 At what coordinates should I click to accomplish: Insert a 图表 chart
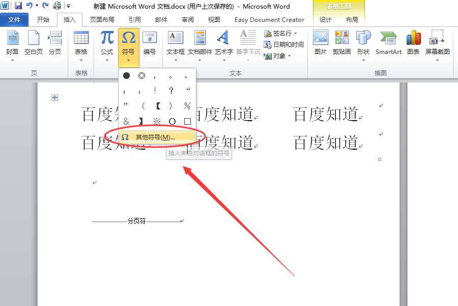(x=413, y=43)
